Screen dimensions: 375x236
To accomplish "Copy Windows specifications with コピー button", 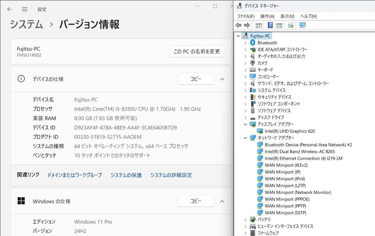I will [x=196, y=201].
